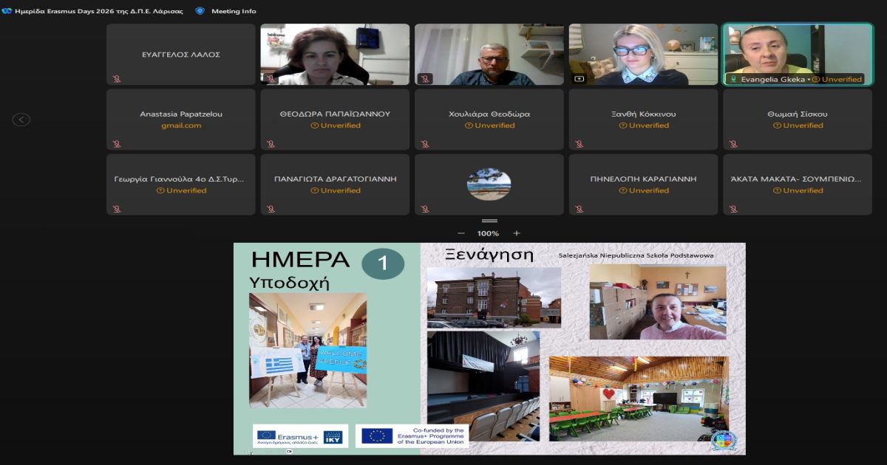Click Unverified status under ΠΗΝΕΛΟΠΗ ΚΑΡΑΓΙΑΝΝΗ
Screen dimensions: 887x465
(644, 190)
